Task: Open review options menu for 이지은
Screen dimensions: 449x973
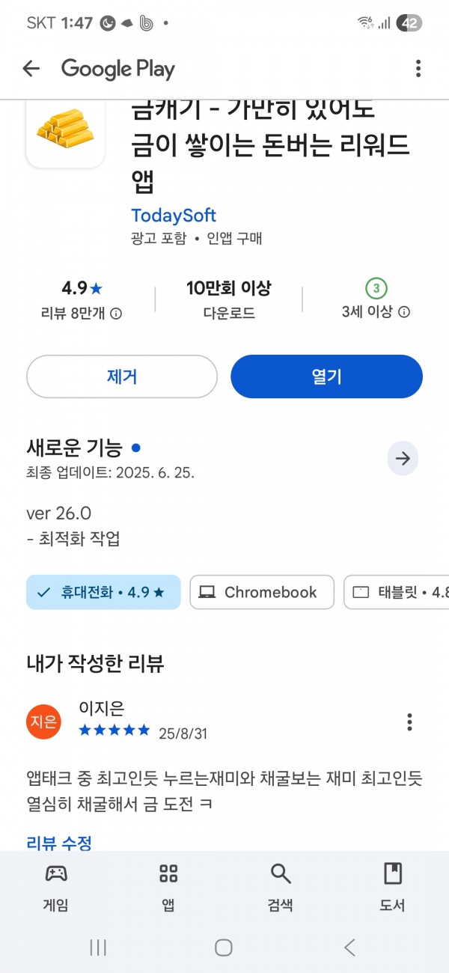Action: (x=409, y=722)
